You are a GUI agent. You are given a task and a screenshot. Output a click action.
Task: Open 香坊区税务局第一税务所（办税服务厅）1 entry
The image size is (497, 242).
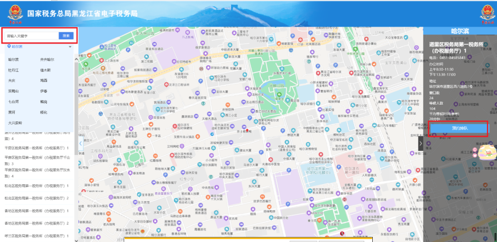(x=36, y=211)
